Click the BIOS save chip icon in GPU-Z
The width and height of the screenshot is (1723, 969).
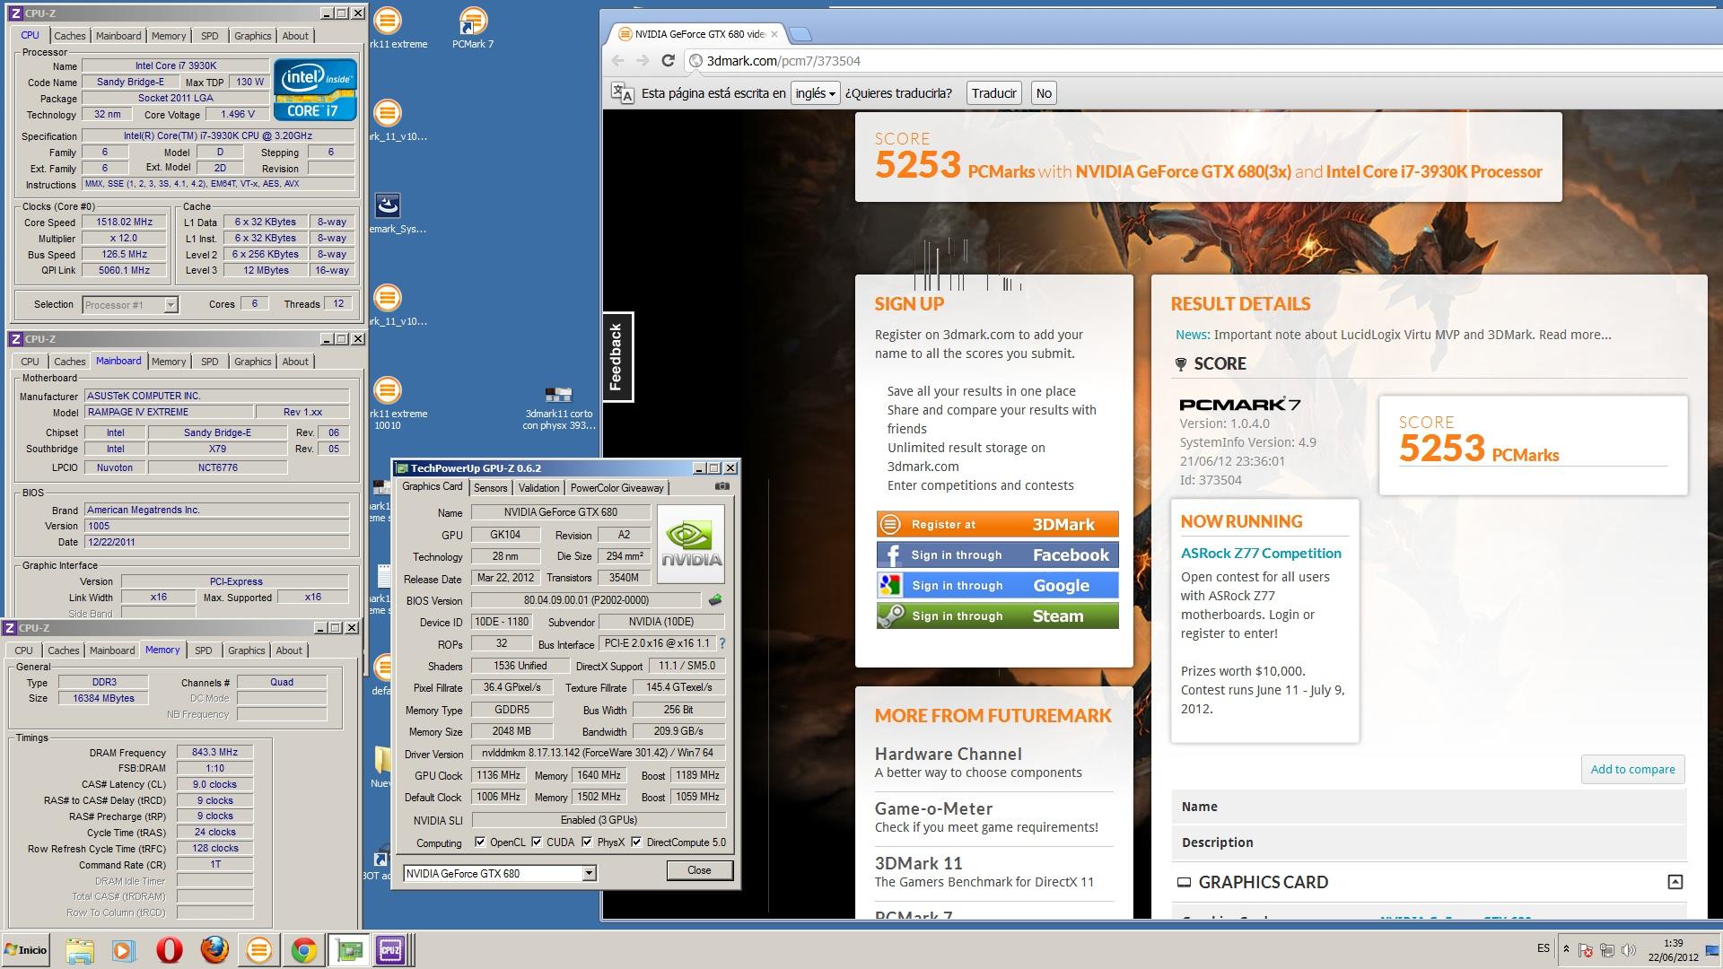[715, 599]
